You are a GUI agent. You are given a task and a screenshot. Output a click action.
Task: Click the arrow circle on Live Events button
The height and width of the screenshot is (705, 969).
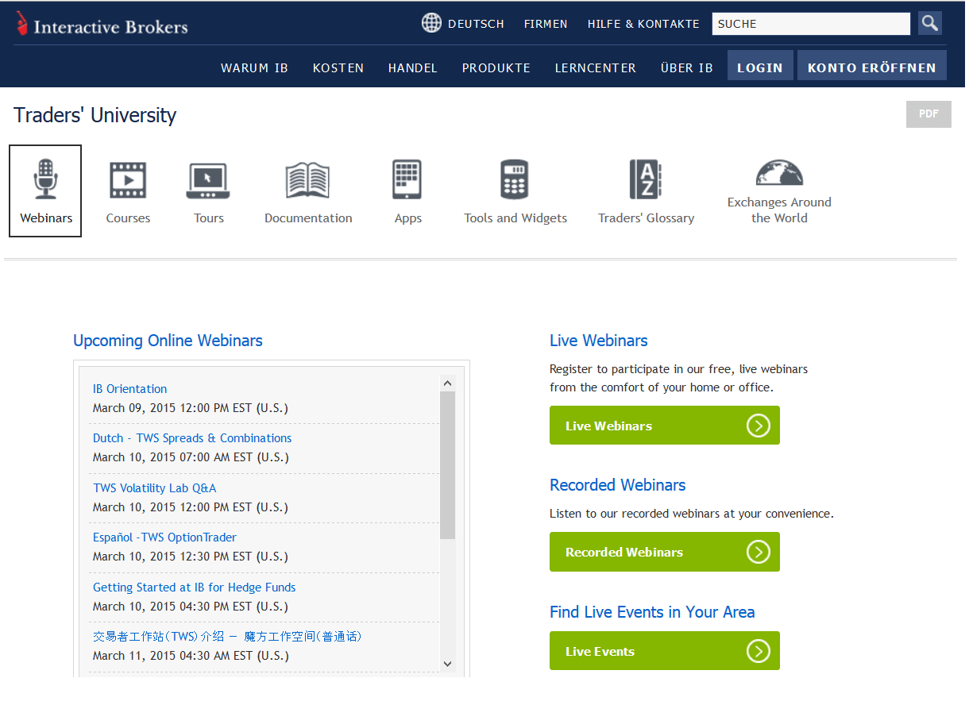coord(759,651)
